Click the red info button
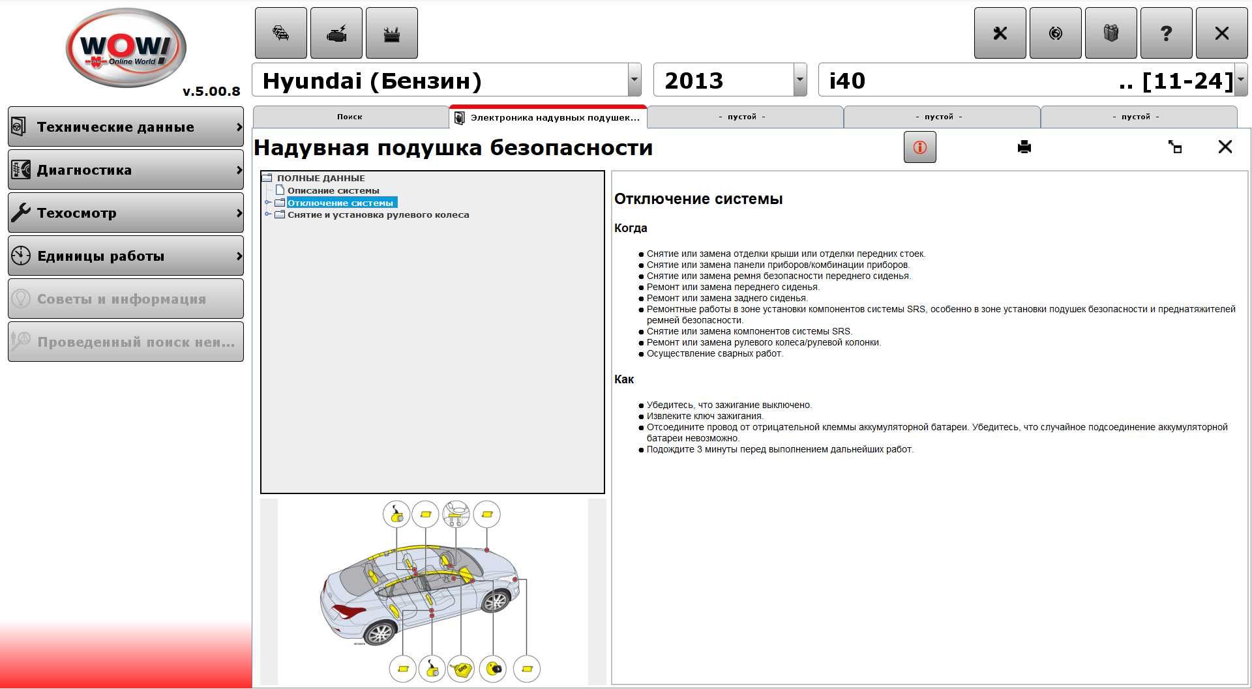1252x689 pixels. click(x=920, y=147)
